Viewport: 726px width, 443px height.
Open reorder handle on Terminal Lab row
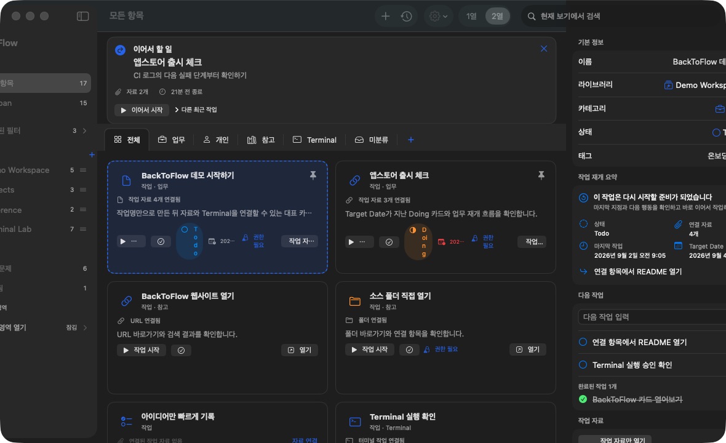[83, 229]
